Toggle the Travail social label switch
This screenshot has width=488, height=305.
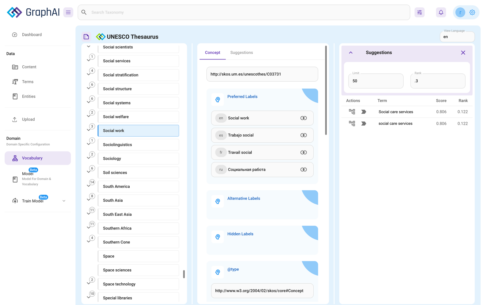pyautogui.click(x=303, y=152)
